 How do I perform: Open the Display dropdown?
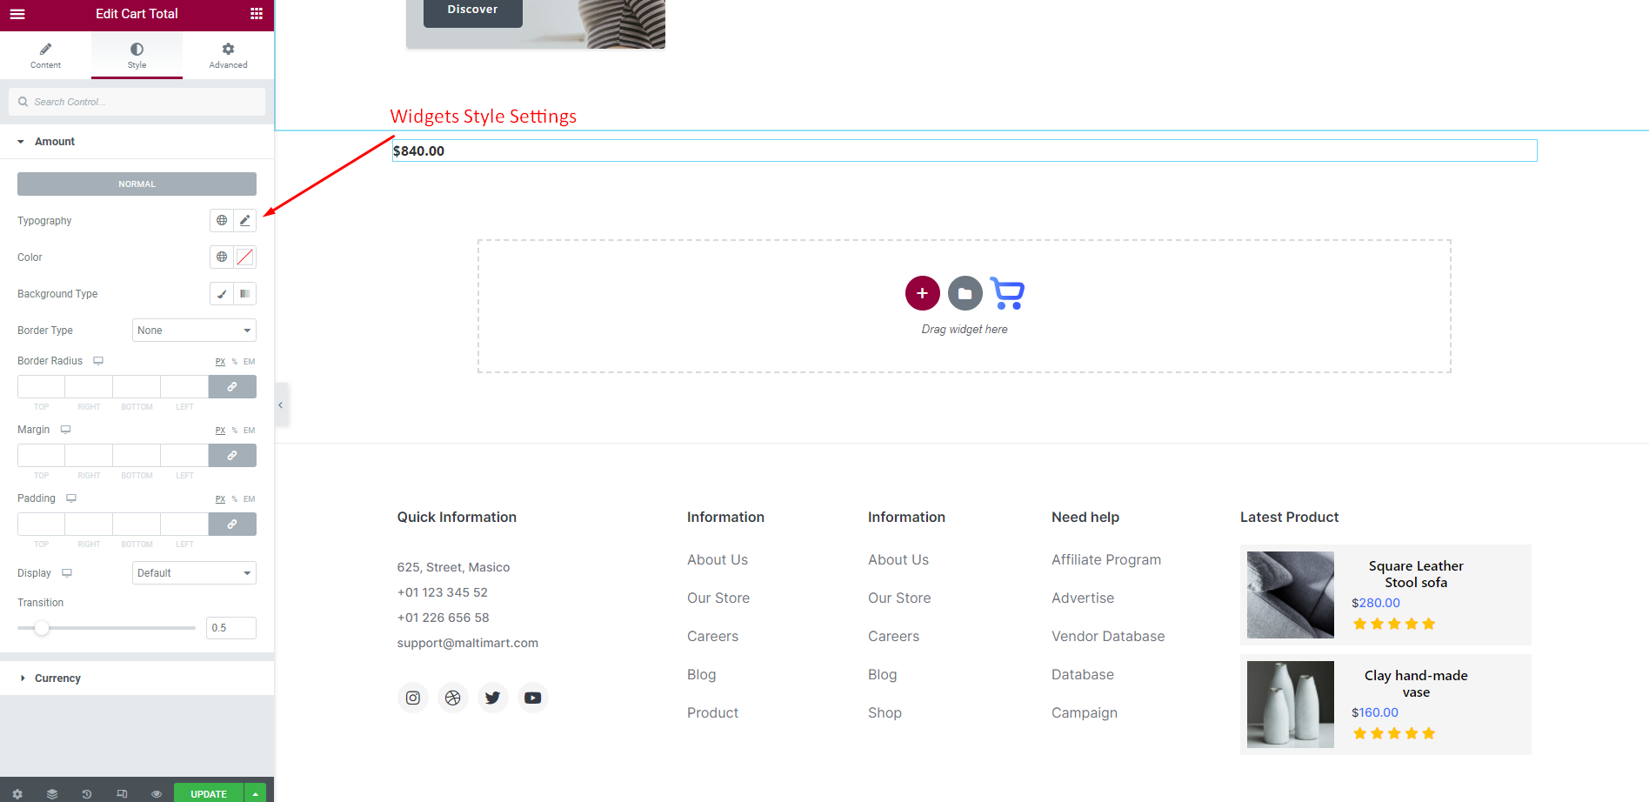pos(194,573)
